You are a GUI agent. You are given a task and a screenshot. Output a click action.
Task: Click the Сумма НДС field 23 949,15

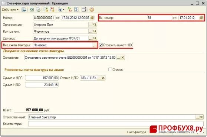pos(42,85)
